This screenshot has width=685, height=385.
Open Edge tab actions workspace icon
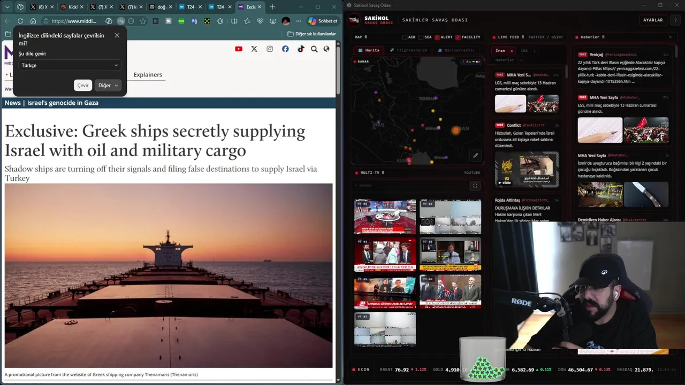point(20,7)
